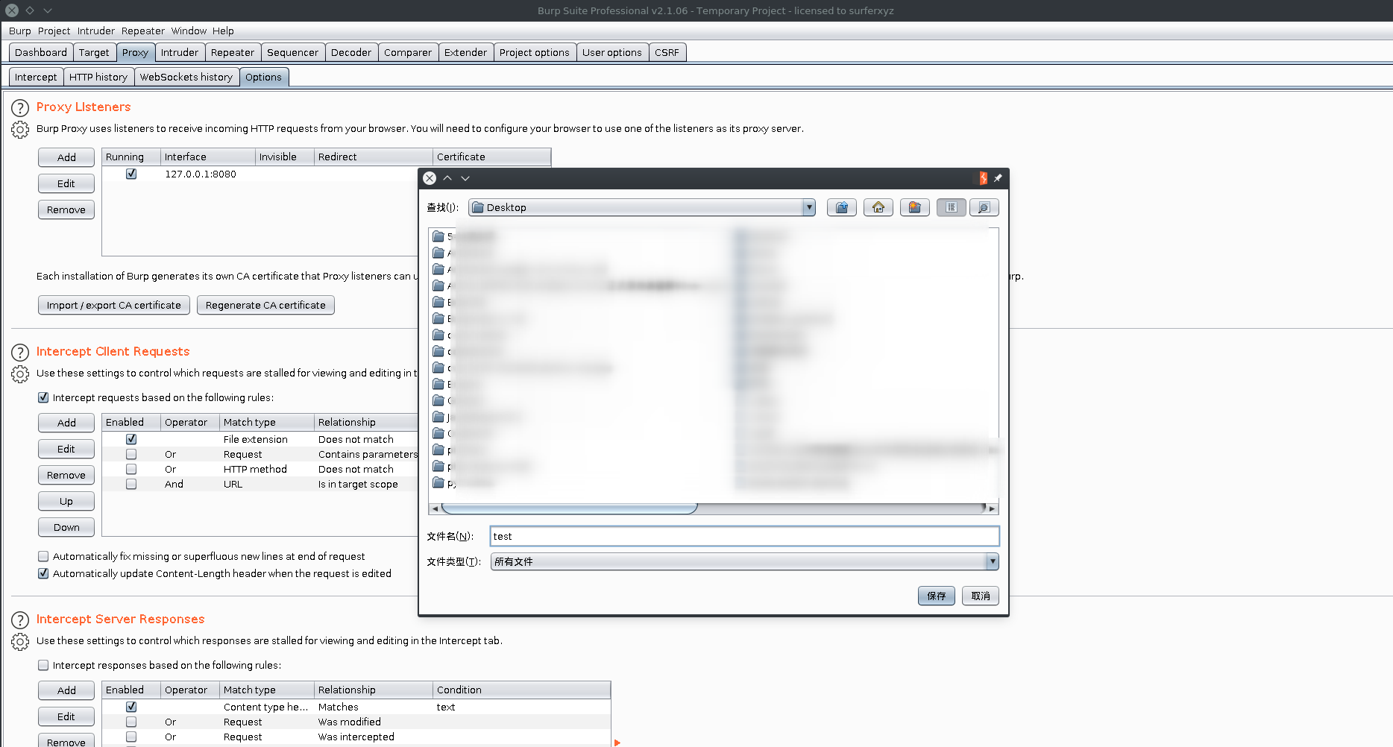Enable the HTTP method rule checkbox

click(x=131, y=469)
